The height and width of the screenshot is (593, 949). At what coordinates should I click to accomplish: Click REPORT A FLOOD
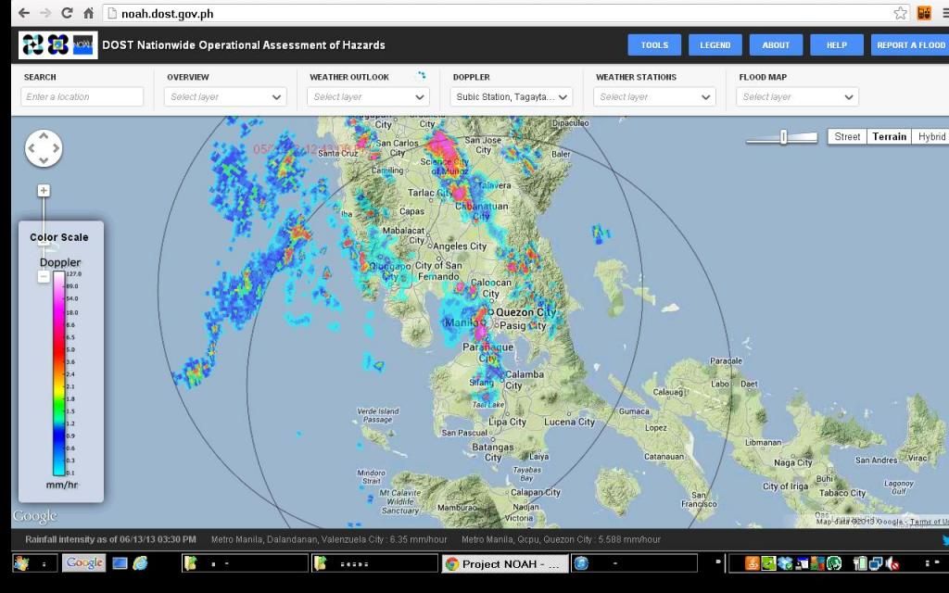tap(910, 44)
